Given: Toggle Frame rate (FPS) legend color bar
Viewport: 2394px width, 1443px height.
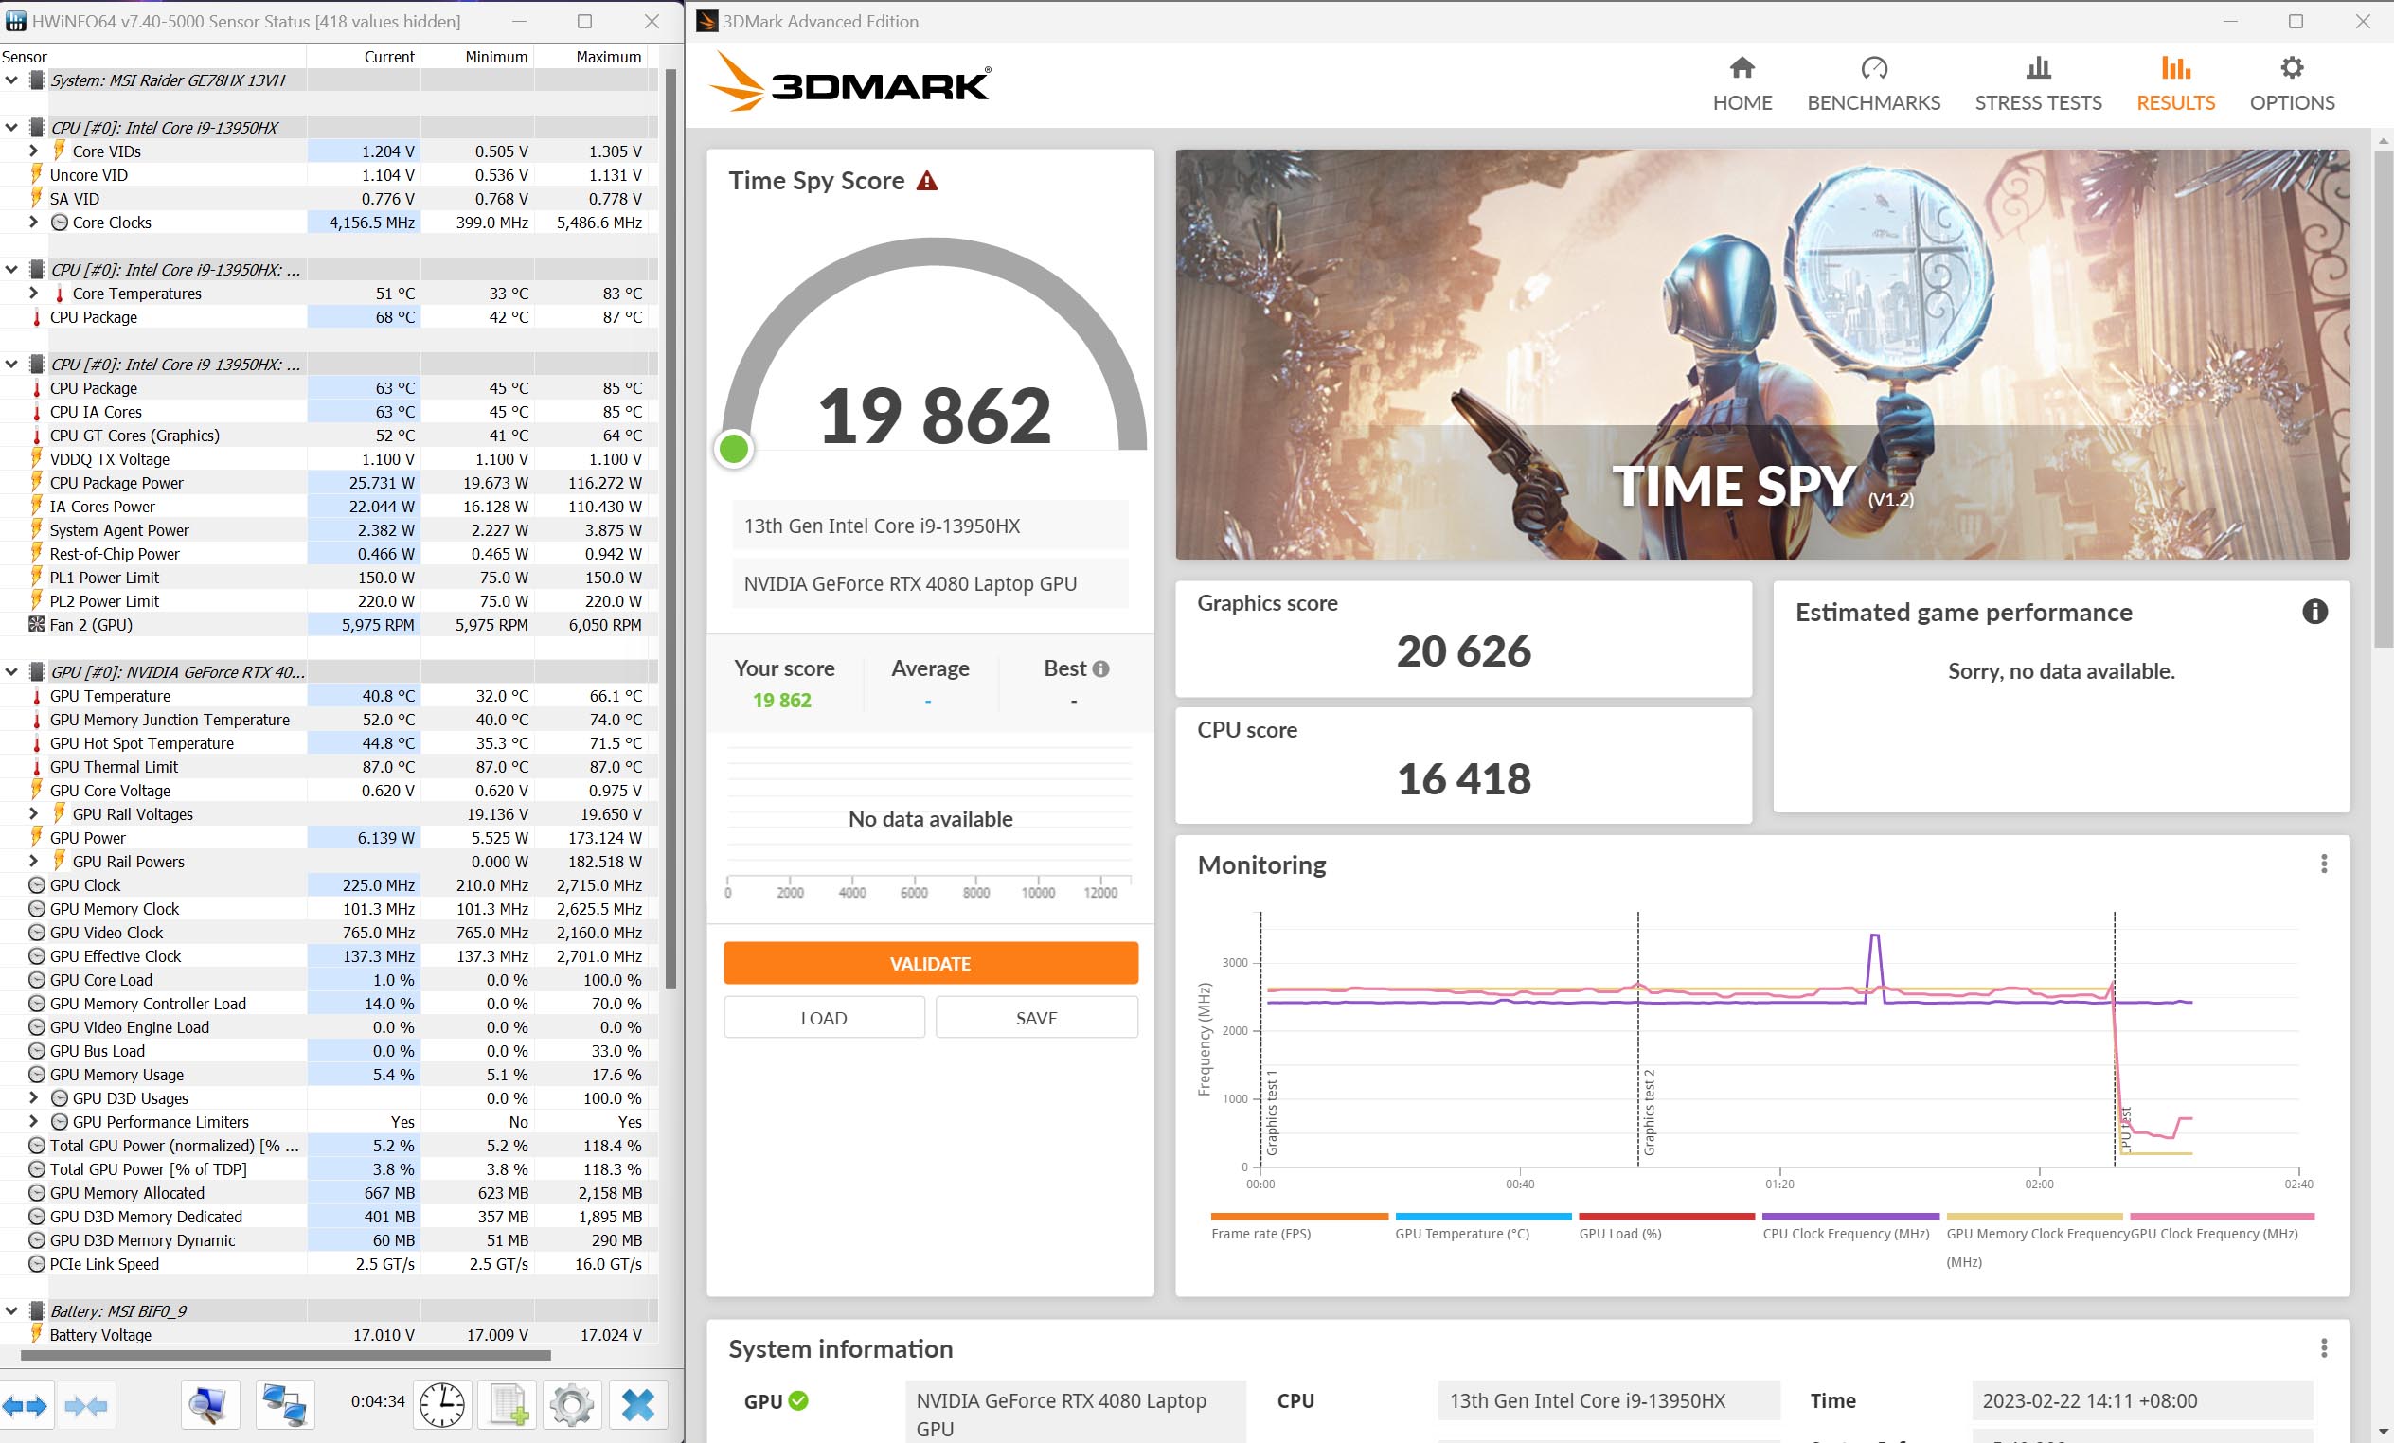Looking at the screenshot, I should point(1298,1217).
